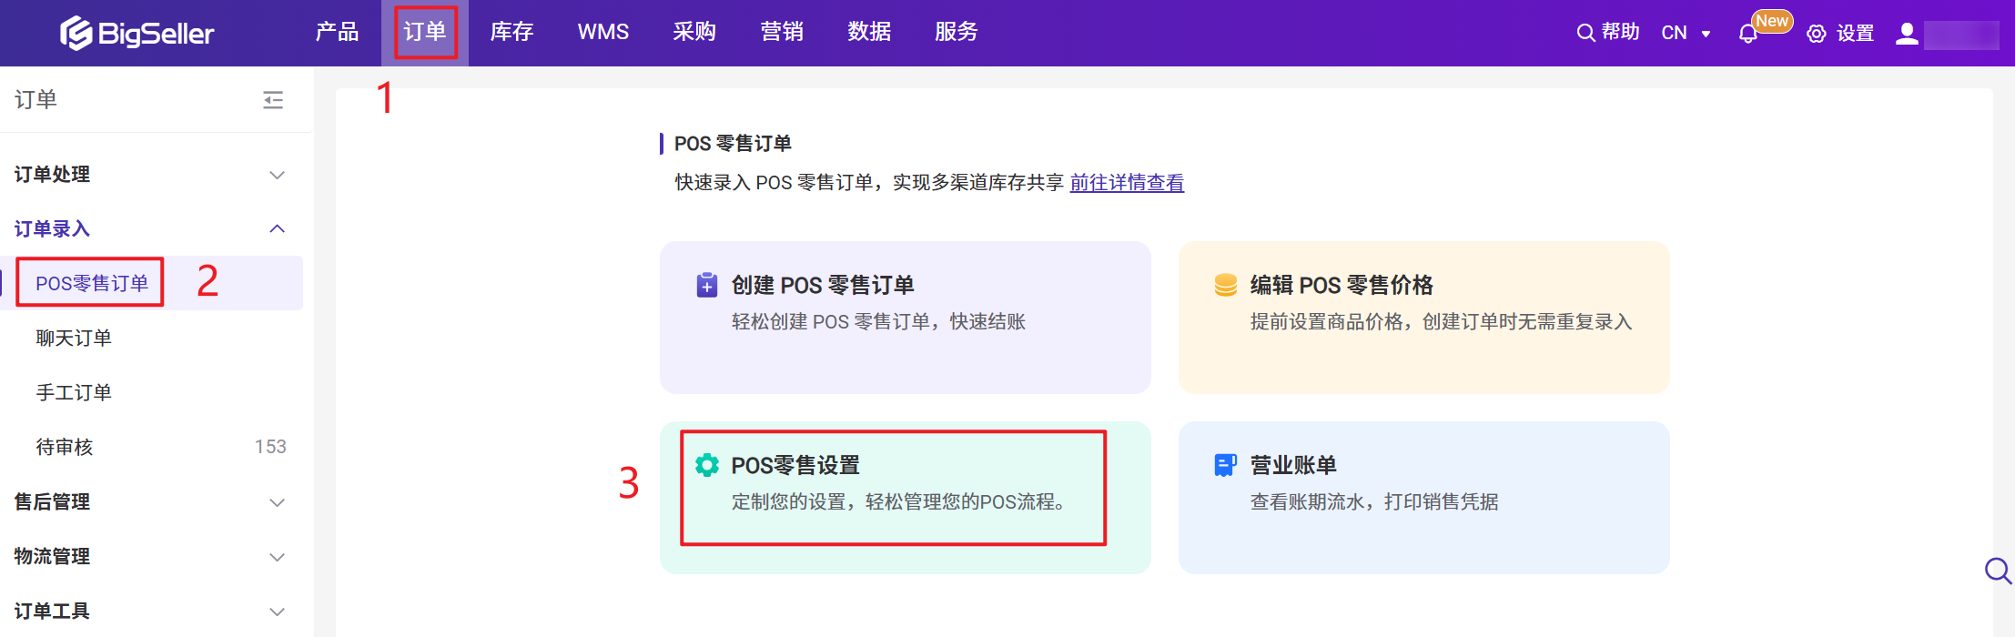The width and height of the screenshot is (2015, 637).
Task: Expand the 售后管理 section
Action: [x=278, y=502]
